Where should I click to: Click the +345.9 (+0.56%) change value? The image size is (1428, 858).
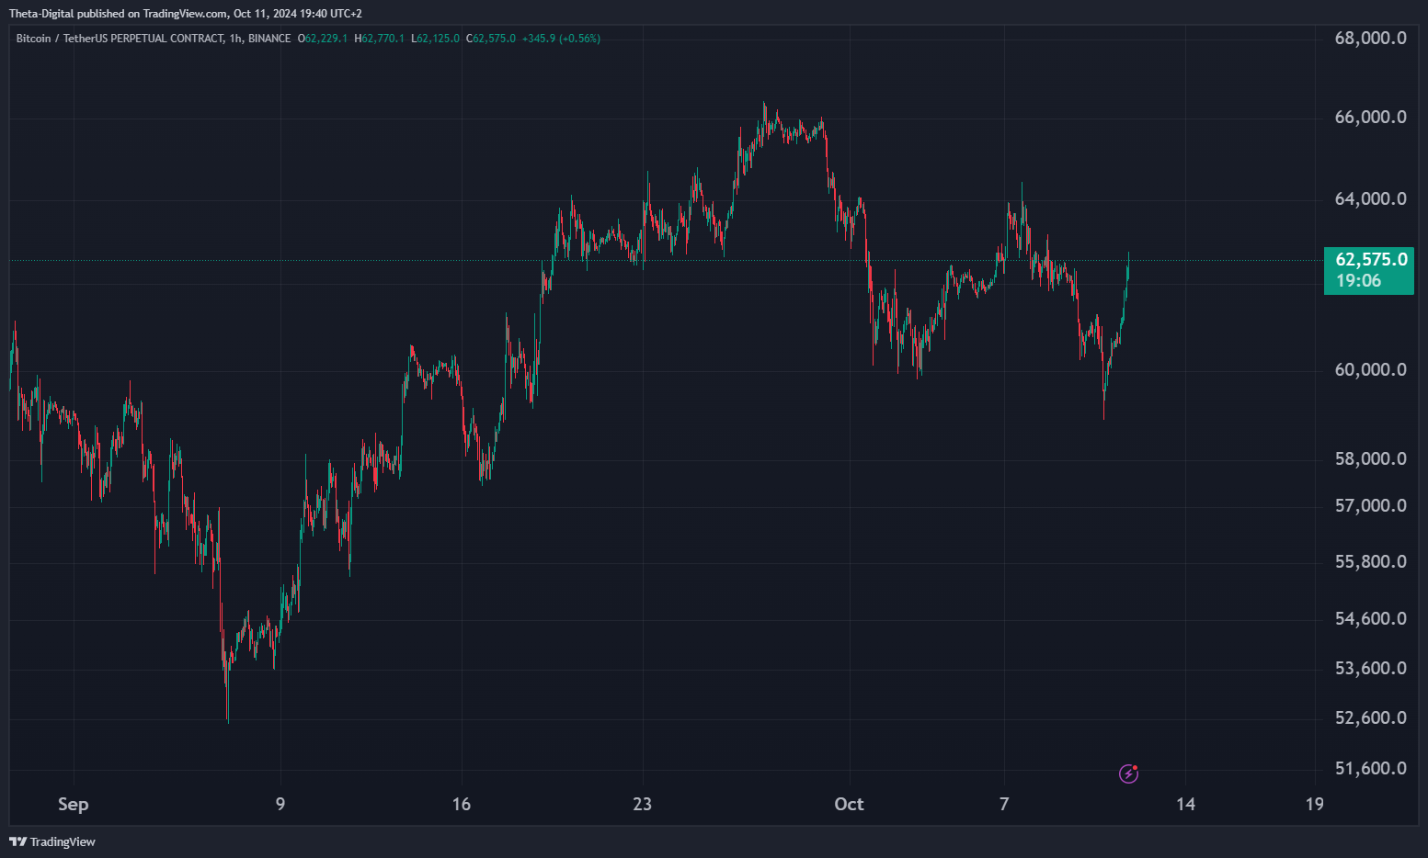[x=561, y=39]
